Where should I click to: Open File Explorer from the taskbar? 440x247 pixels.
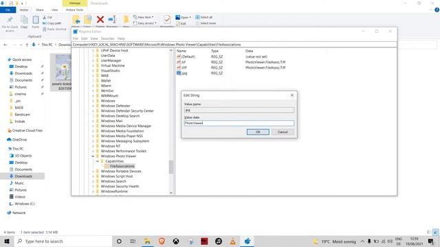(x=147, y=242)
